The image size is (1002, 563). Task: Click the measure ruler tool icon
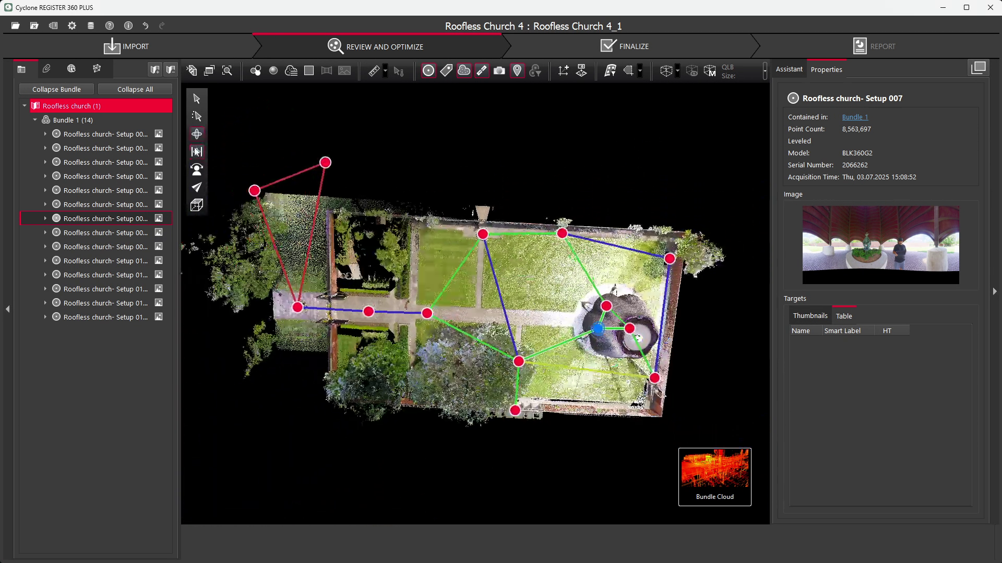374,71
